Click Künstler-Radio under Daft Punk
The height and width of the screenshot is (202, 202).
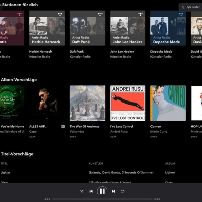click(x=80, y=57)
